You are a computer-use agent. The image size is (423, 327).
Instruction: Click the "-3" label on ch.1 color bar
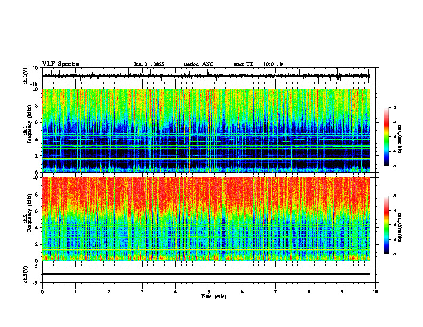[394, 108]
